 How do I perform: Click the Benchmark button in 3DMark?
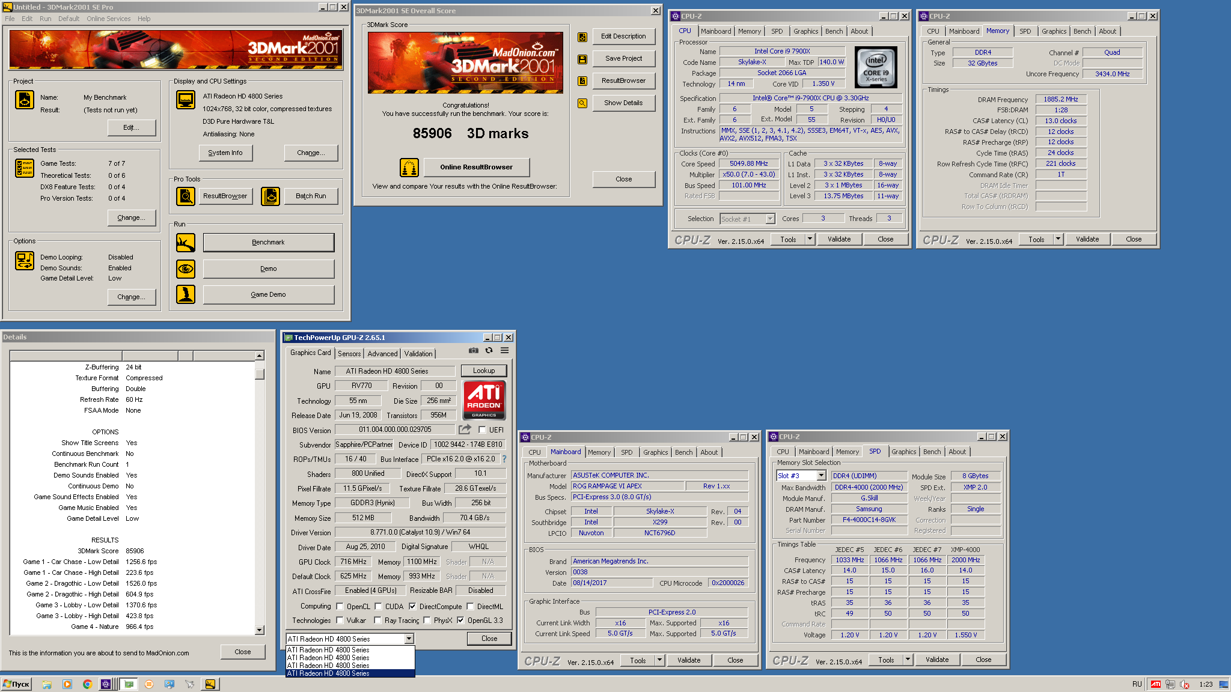tap(269, 243)
